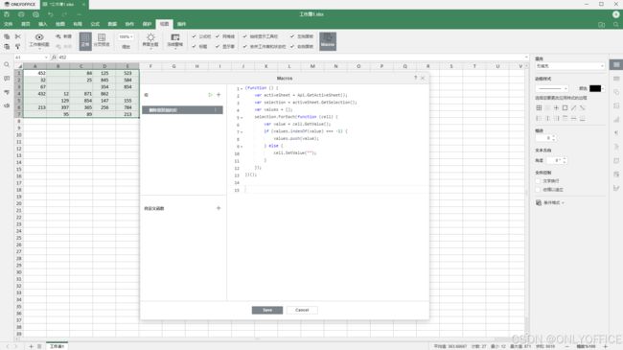Open the Conditional Formatting dropdown
The image size is (623, 350).
coord(550,203)
